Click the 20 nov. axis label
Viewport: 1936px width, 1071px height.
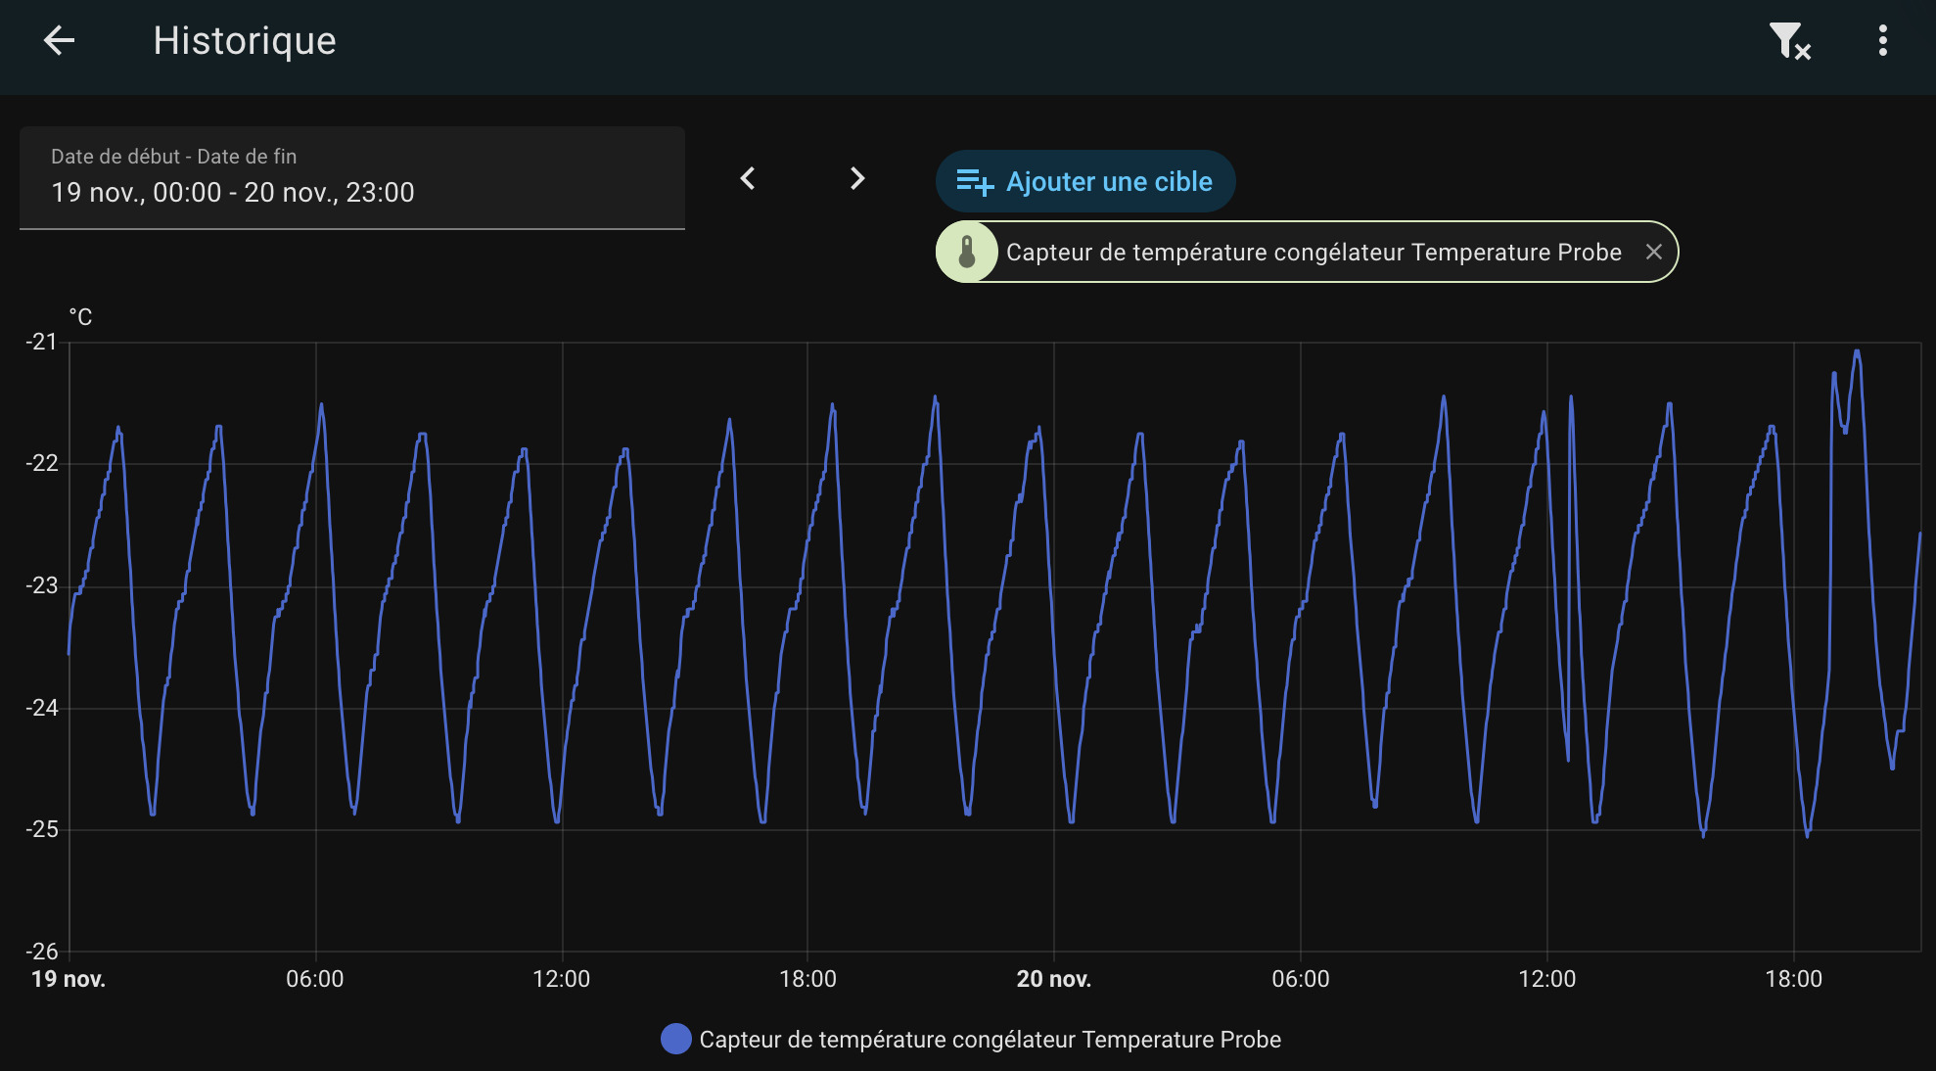point(1053,979)
